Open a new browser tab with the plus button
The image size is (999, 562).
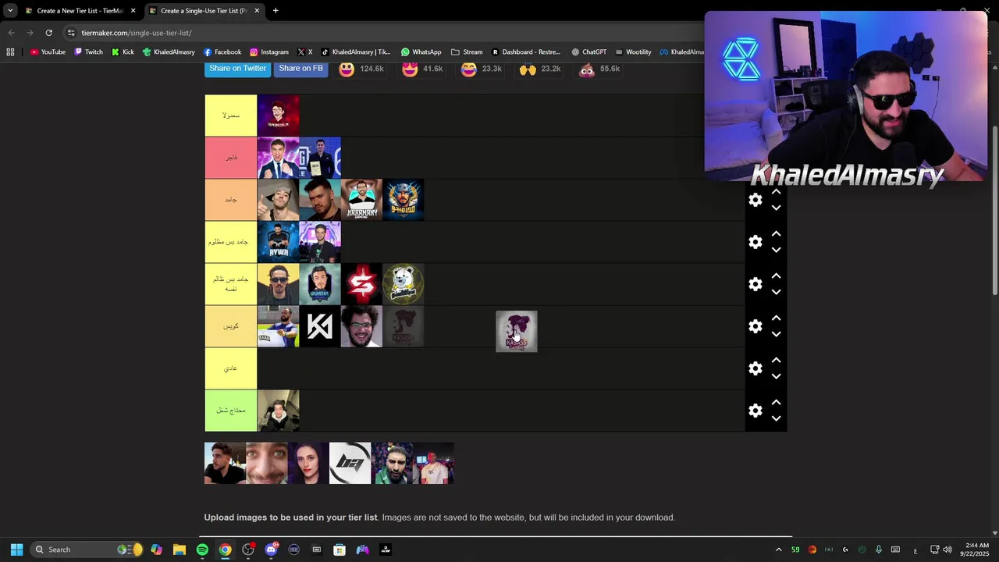click(276, 11)
